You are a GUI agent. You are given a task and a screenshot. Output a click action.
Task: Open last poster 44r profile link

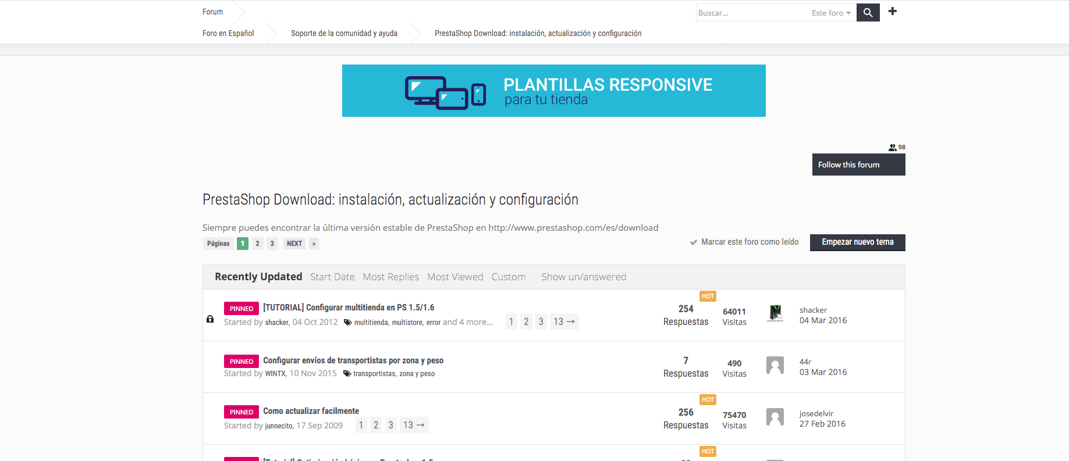point(805,362)
